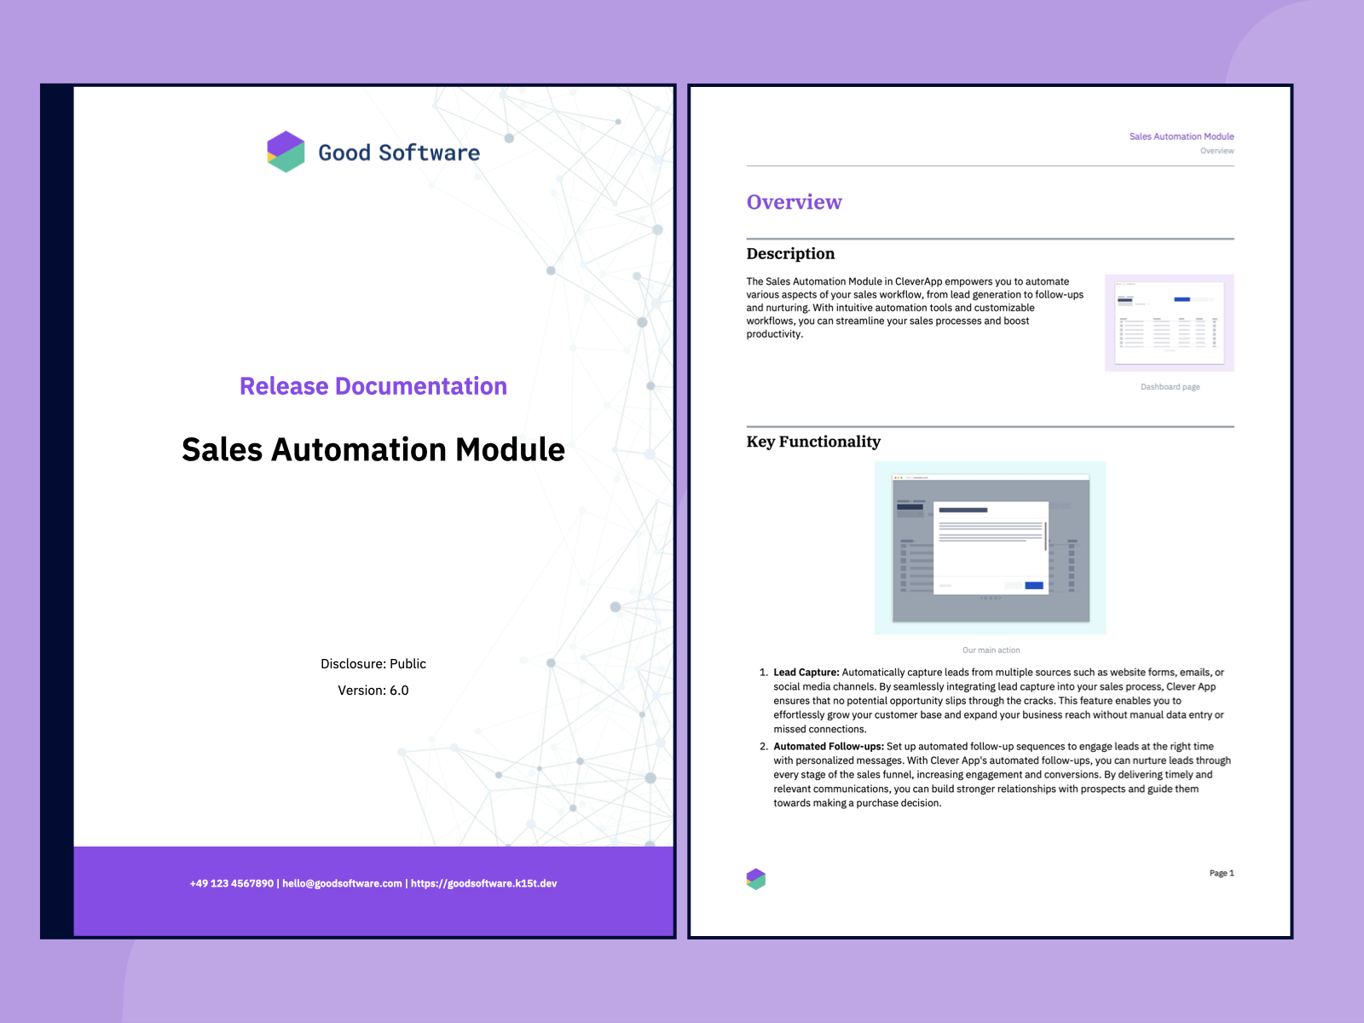This screenshot has width=1364, height=1023.
Task: Click the small hexagon logo in page footer
Action: (756, 879)
